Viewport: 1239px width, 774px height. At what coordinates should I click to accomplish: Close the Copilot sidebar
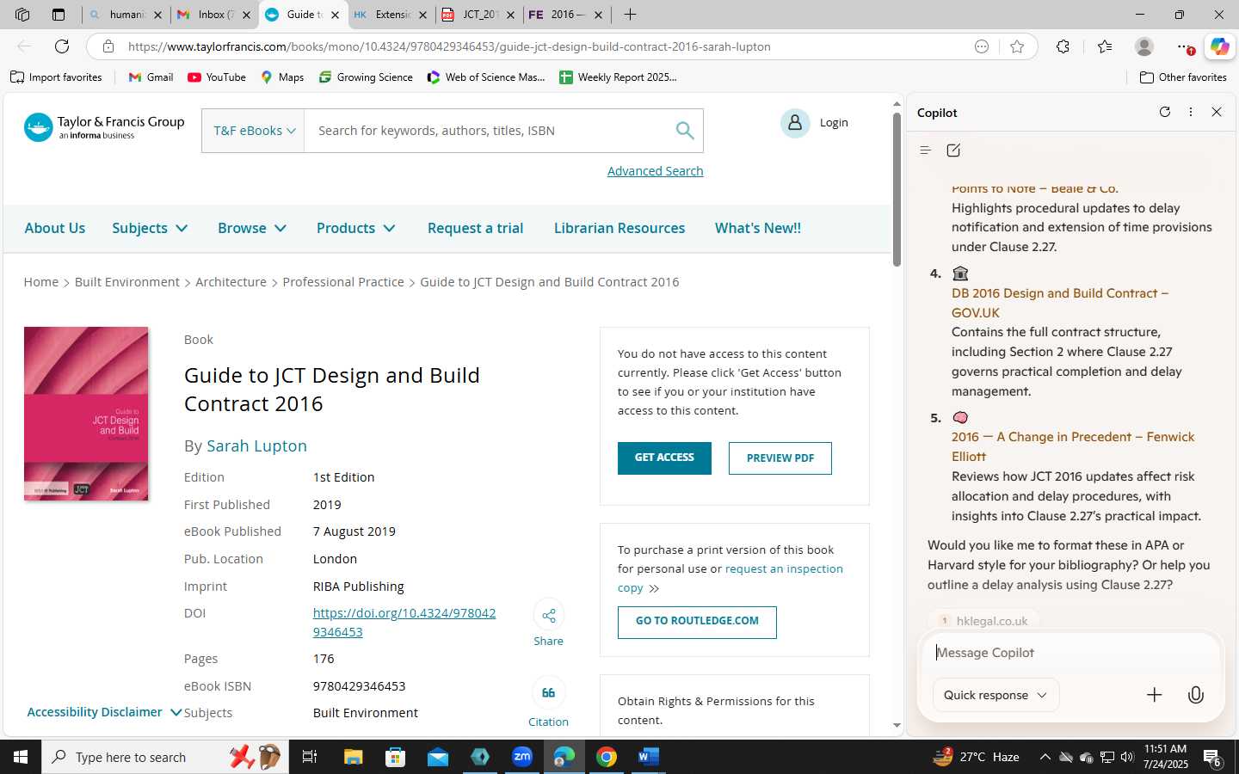(x=1217, y=112)
